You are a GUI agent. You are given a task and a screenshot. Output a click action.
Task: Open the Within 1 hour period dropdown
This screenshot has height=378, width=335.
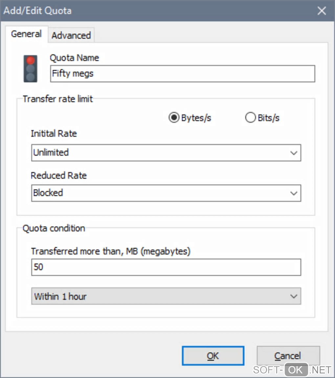[166, 296]
